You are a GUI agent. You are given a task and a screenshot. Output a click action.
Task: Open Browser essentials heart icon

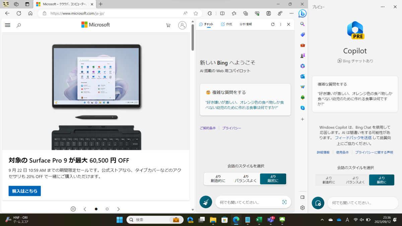tap(257, 13)
